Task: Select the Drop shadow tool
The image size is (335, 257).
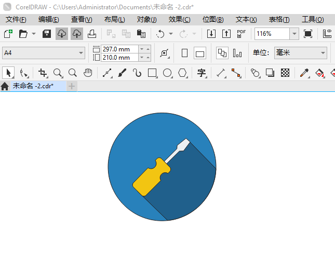Action: click(x=270, y=73)
